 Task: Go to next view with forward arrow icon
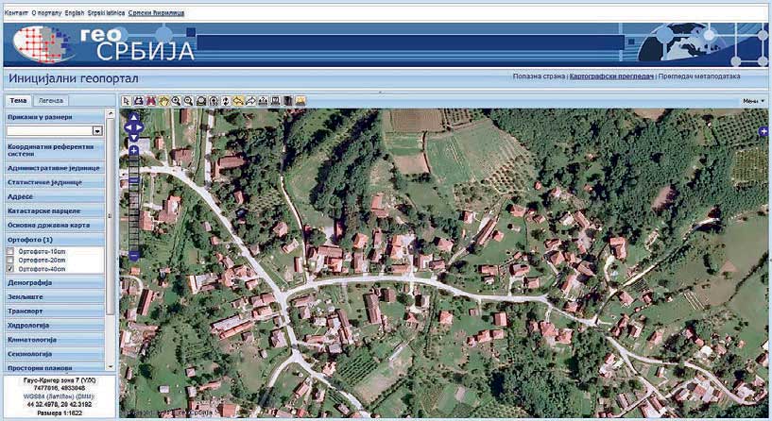point(250,101)
